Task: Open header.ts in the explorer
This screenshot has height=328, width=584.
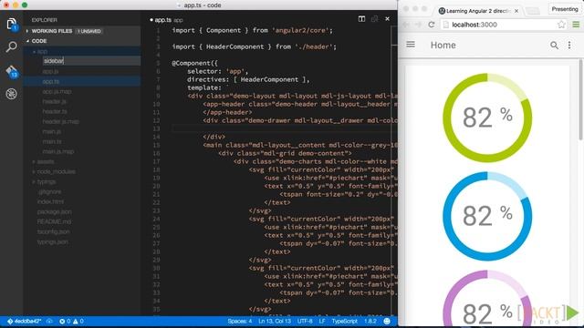Action: point(55,111)
